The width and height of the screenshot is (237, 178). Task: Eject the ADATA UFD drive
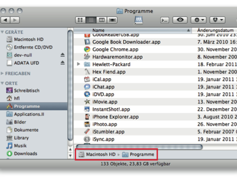[62, 63]
